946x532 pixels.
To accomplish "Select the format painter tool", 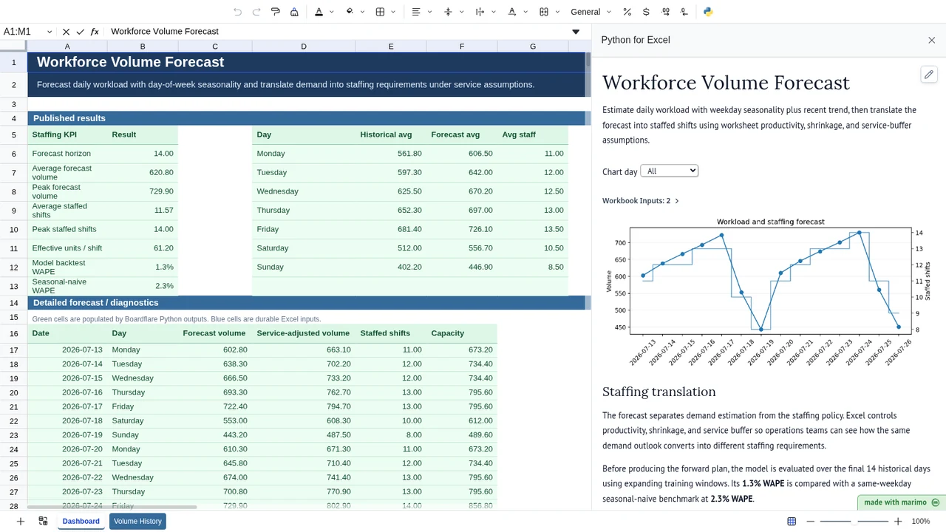I will [x=275, y=12].
